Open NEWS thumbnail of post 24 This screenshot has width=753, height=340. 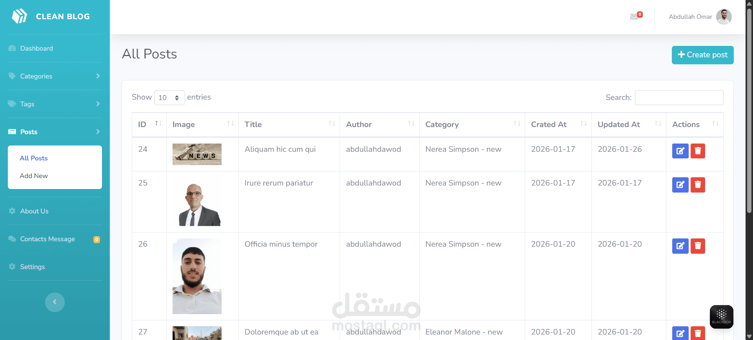[197, 154]
